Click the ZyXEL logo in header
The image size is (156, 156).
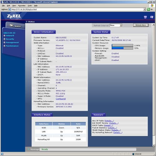pyautogui.click(x=14, y=16)
